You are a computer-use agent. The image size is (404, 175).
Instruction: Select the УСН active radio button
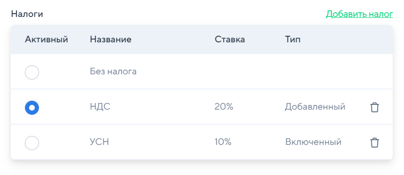pos(32,143)
